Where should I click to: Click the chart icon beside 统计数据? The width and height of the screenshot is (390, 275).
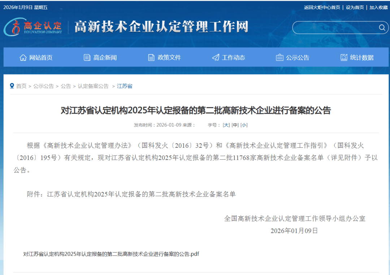344,58
